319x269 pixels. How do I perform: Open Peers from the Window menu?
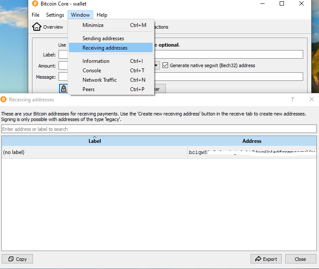pyautogui.click(x=111, y=89)
